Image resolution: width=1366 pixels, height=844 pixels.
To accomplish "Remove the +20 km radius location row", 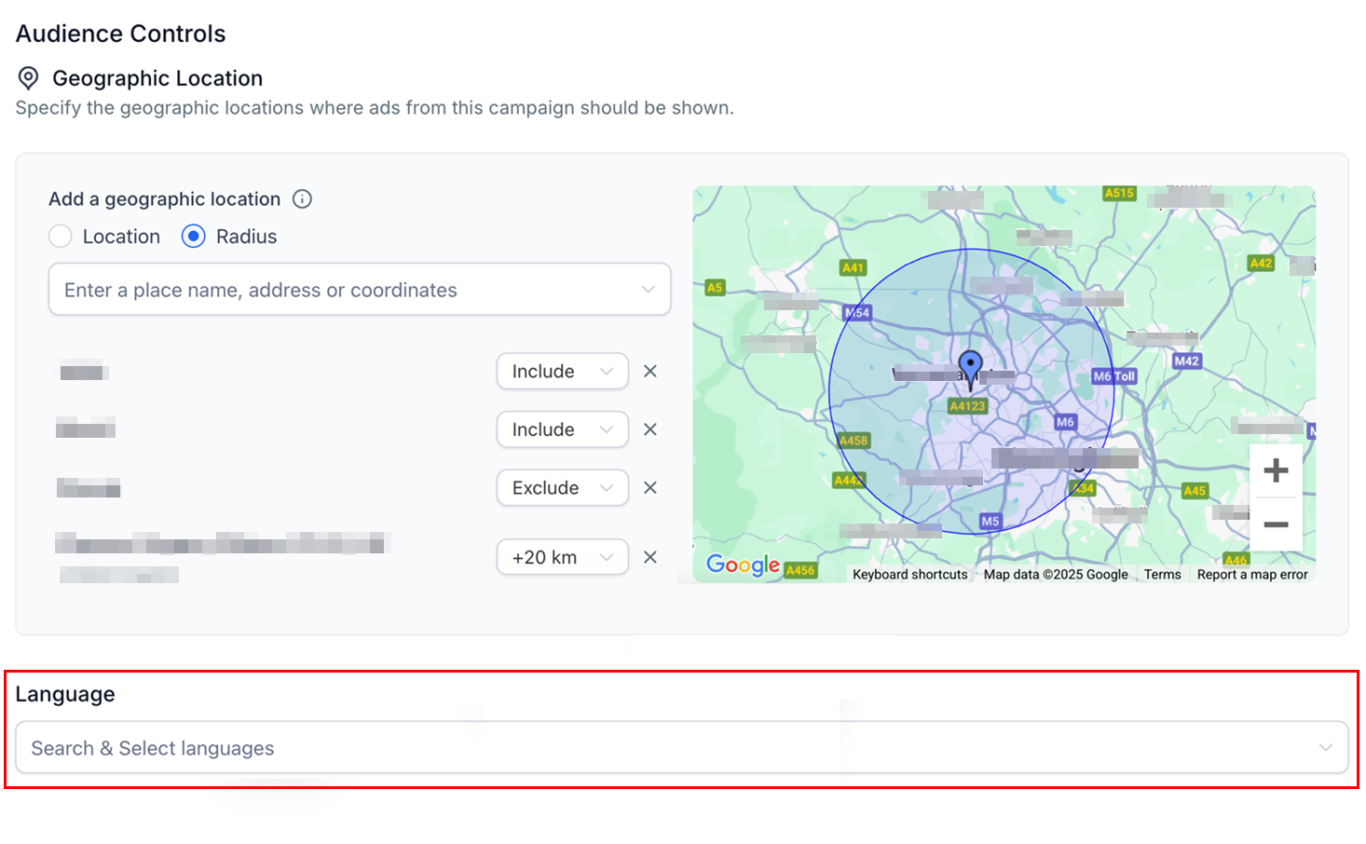I will point(650,557).
